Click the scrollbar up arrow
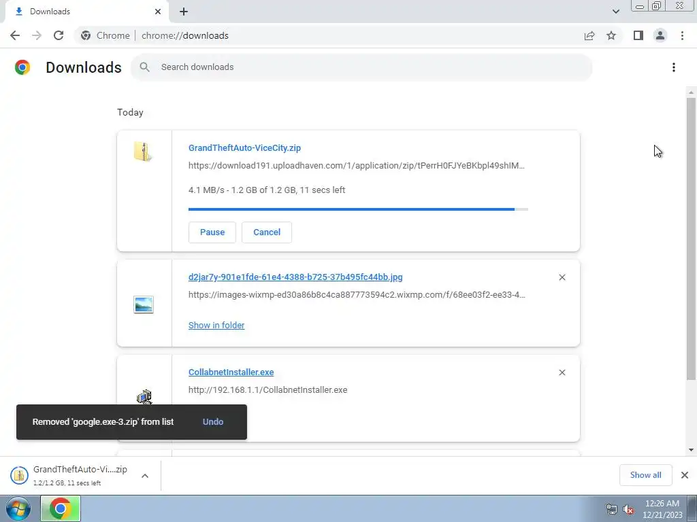The height and width of the screenshot is (522, 697). (x=691, y=92)
